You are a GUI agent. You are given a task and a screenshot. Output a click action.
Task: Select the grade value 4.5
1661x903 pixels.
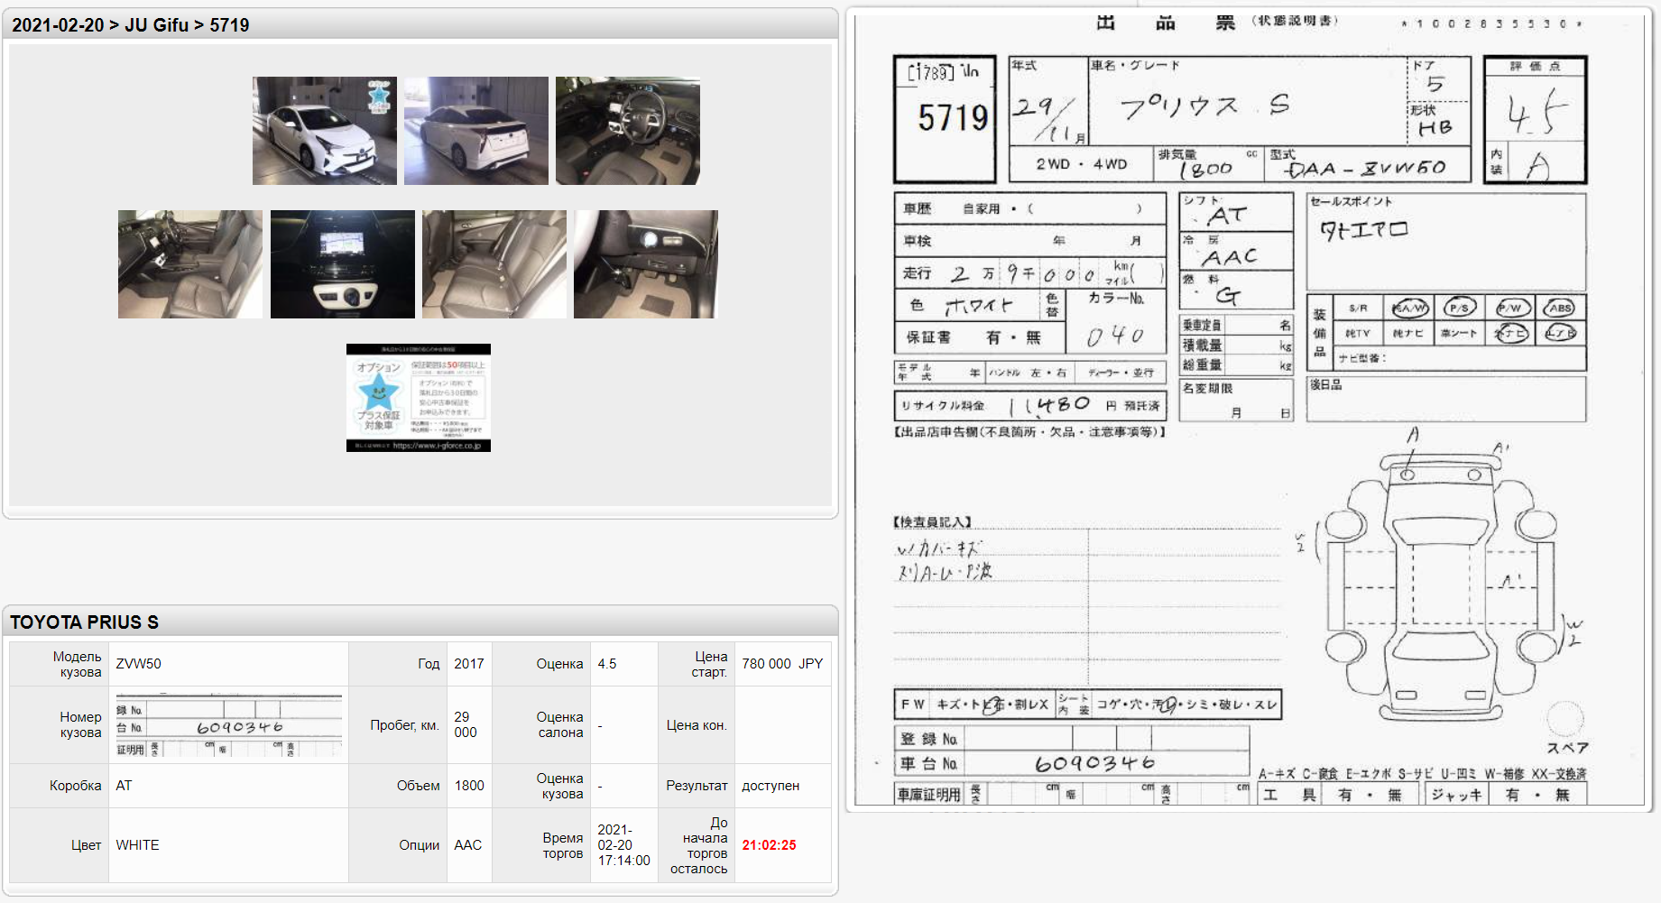pos(607,664)
